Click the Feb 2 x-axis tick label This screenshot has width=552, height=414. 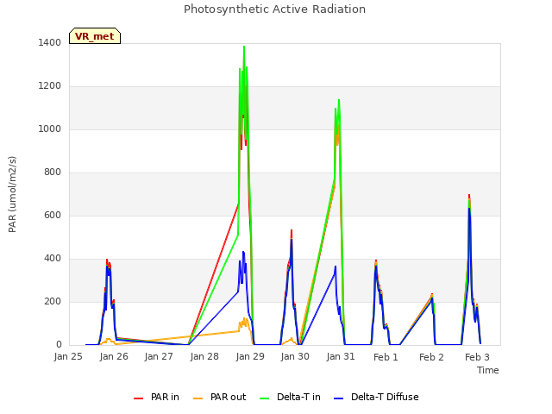coord(431,357)
